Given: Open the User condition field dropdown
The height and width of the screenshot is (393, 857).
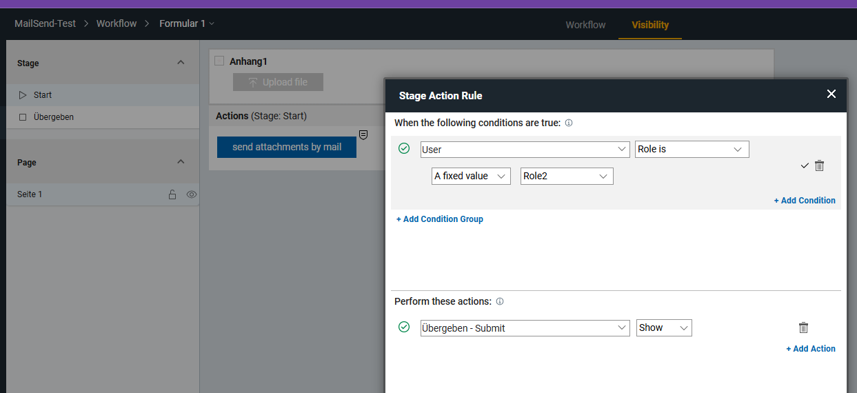Looking at the screenshot, I should coord(525,149).
